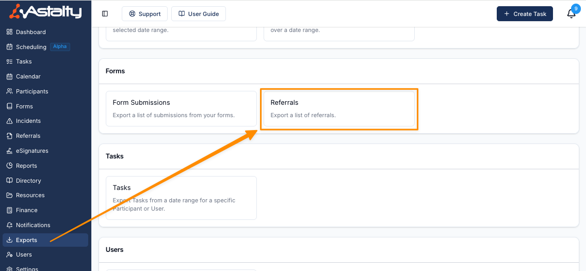
Task: Open the Directory sidebar item
Action: click(x=28, y=181)
